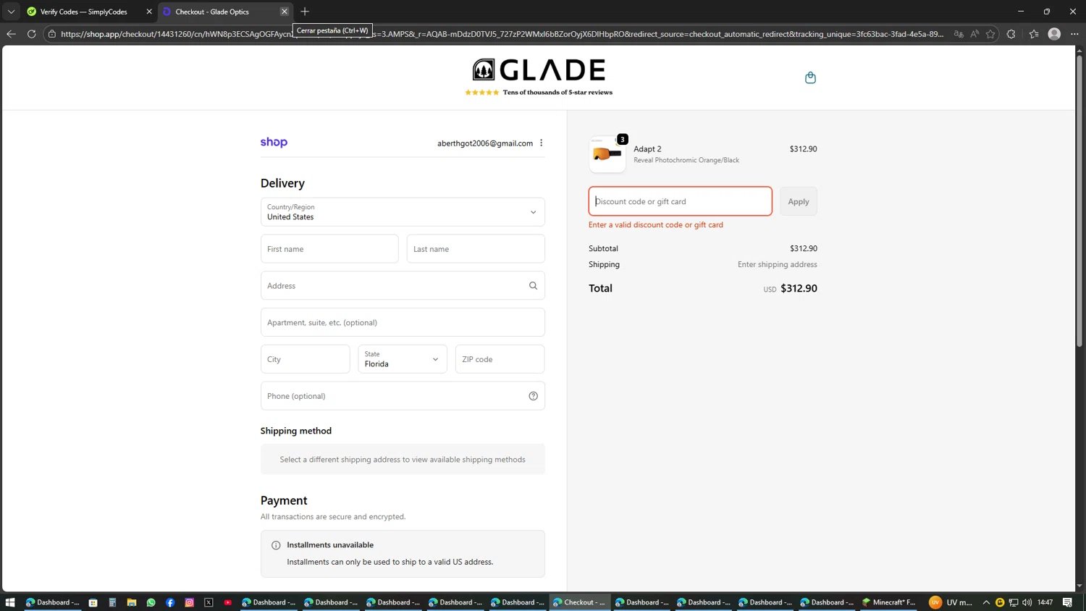Click the Reveal Photochromic Orange/Black variant text
This screenshot has height=611, width=1086.
pyautogui.click(x=686, y=160)
